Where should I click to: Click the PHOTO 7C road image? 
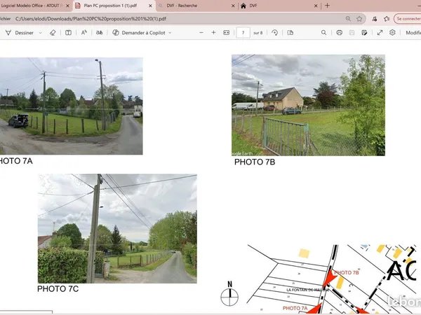click(117, 228)
